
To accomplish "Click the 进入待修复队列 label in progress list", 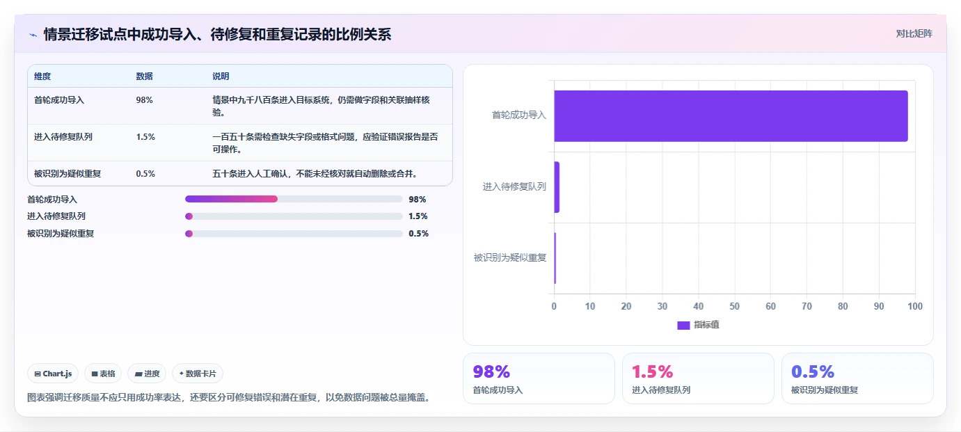I will (x=56, y=216).
